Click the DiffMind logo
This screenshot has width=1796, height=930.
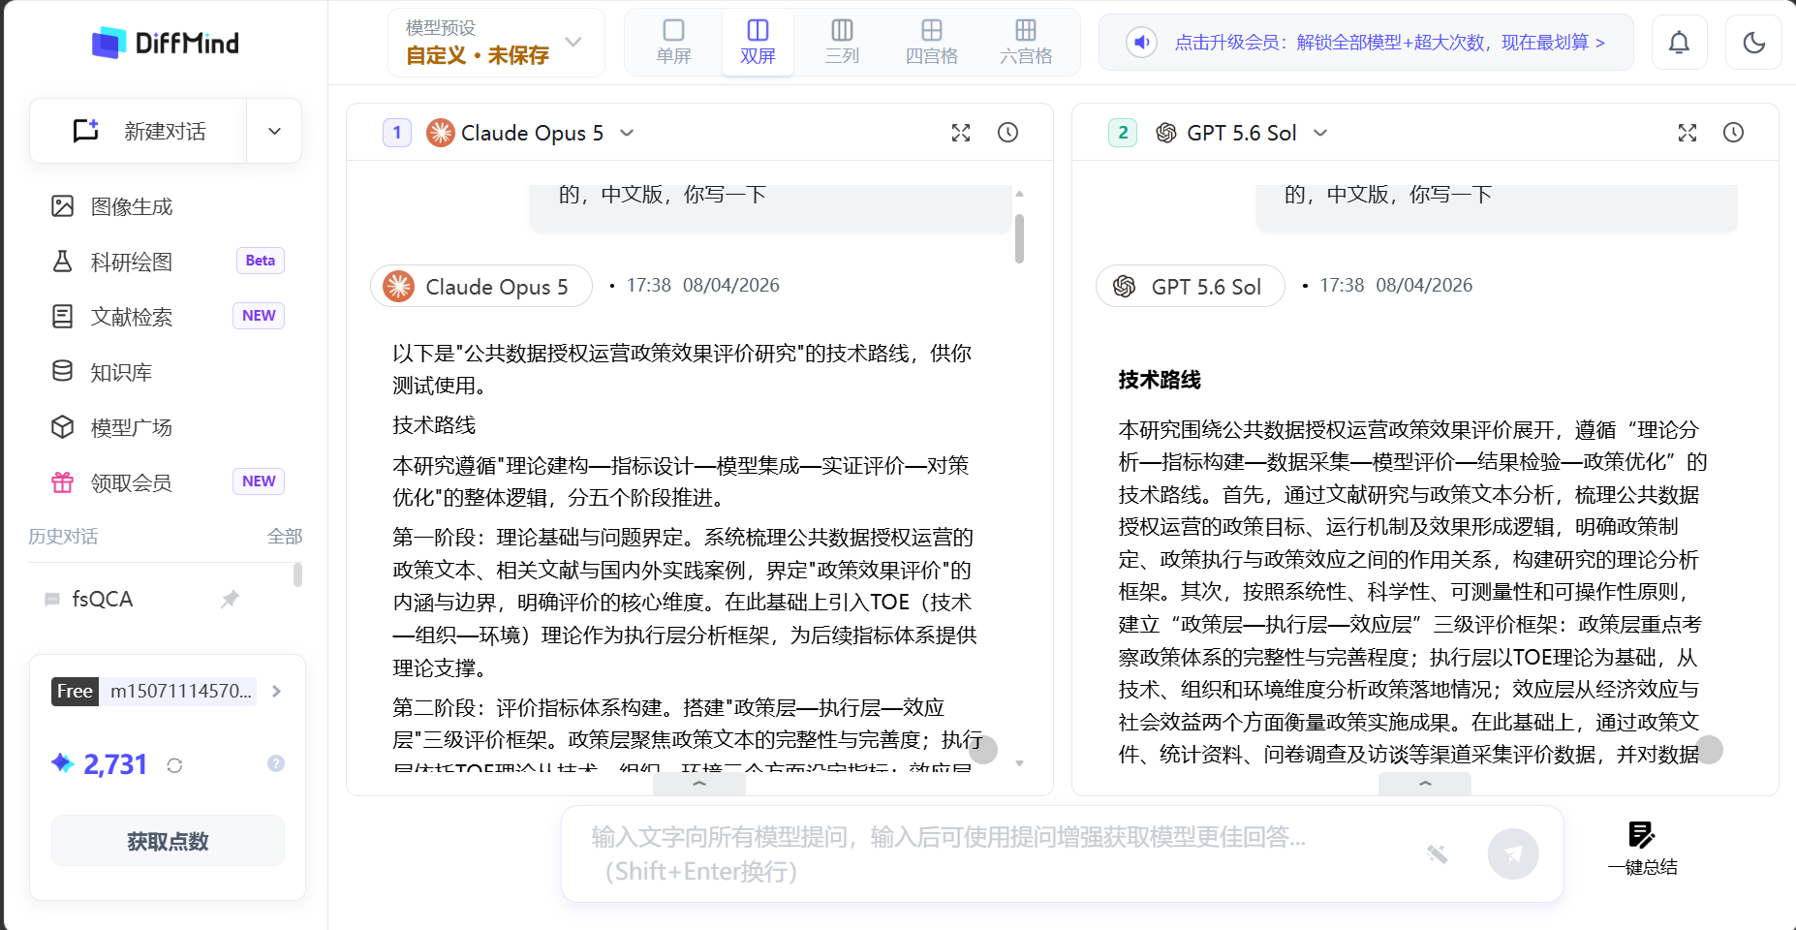(166, 43)
